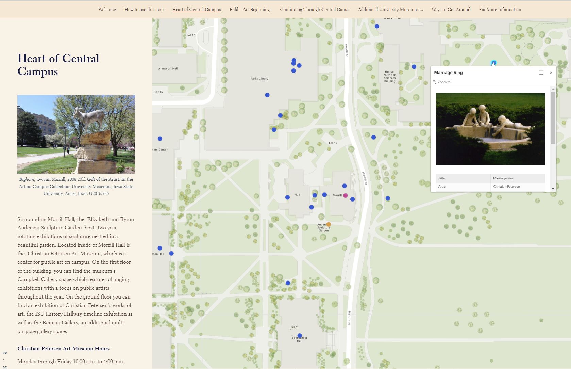
Task: Click the blue marker on Beardshear Hall
Action: click(300, 336)
